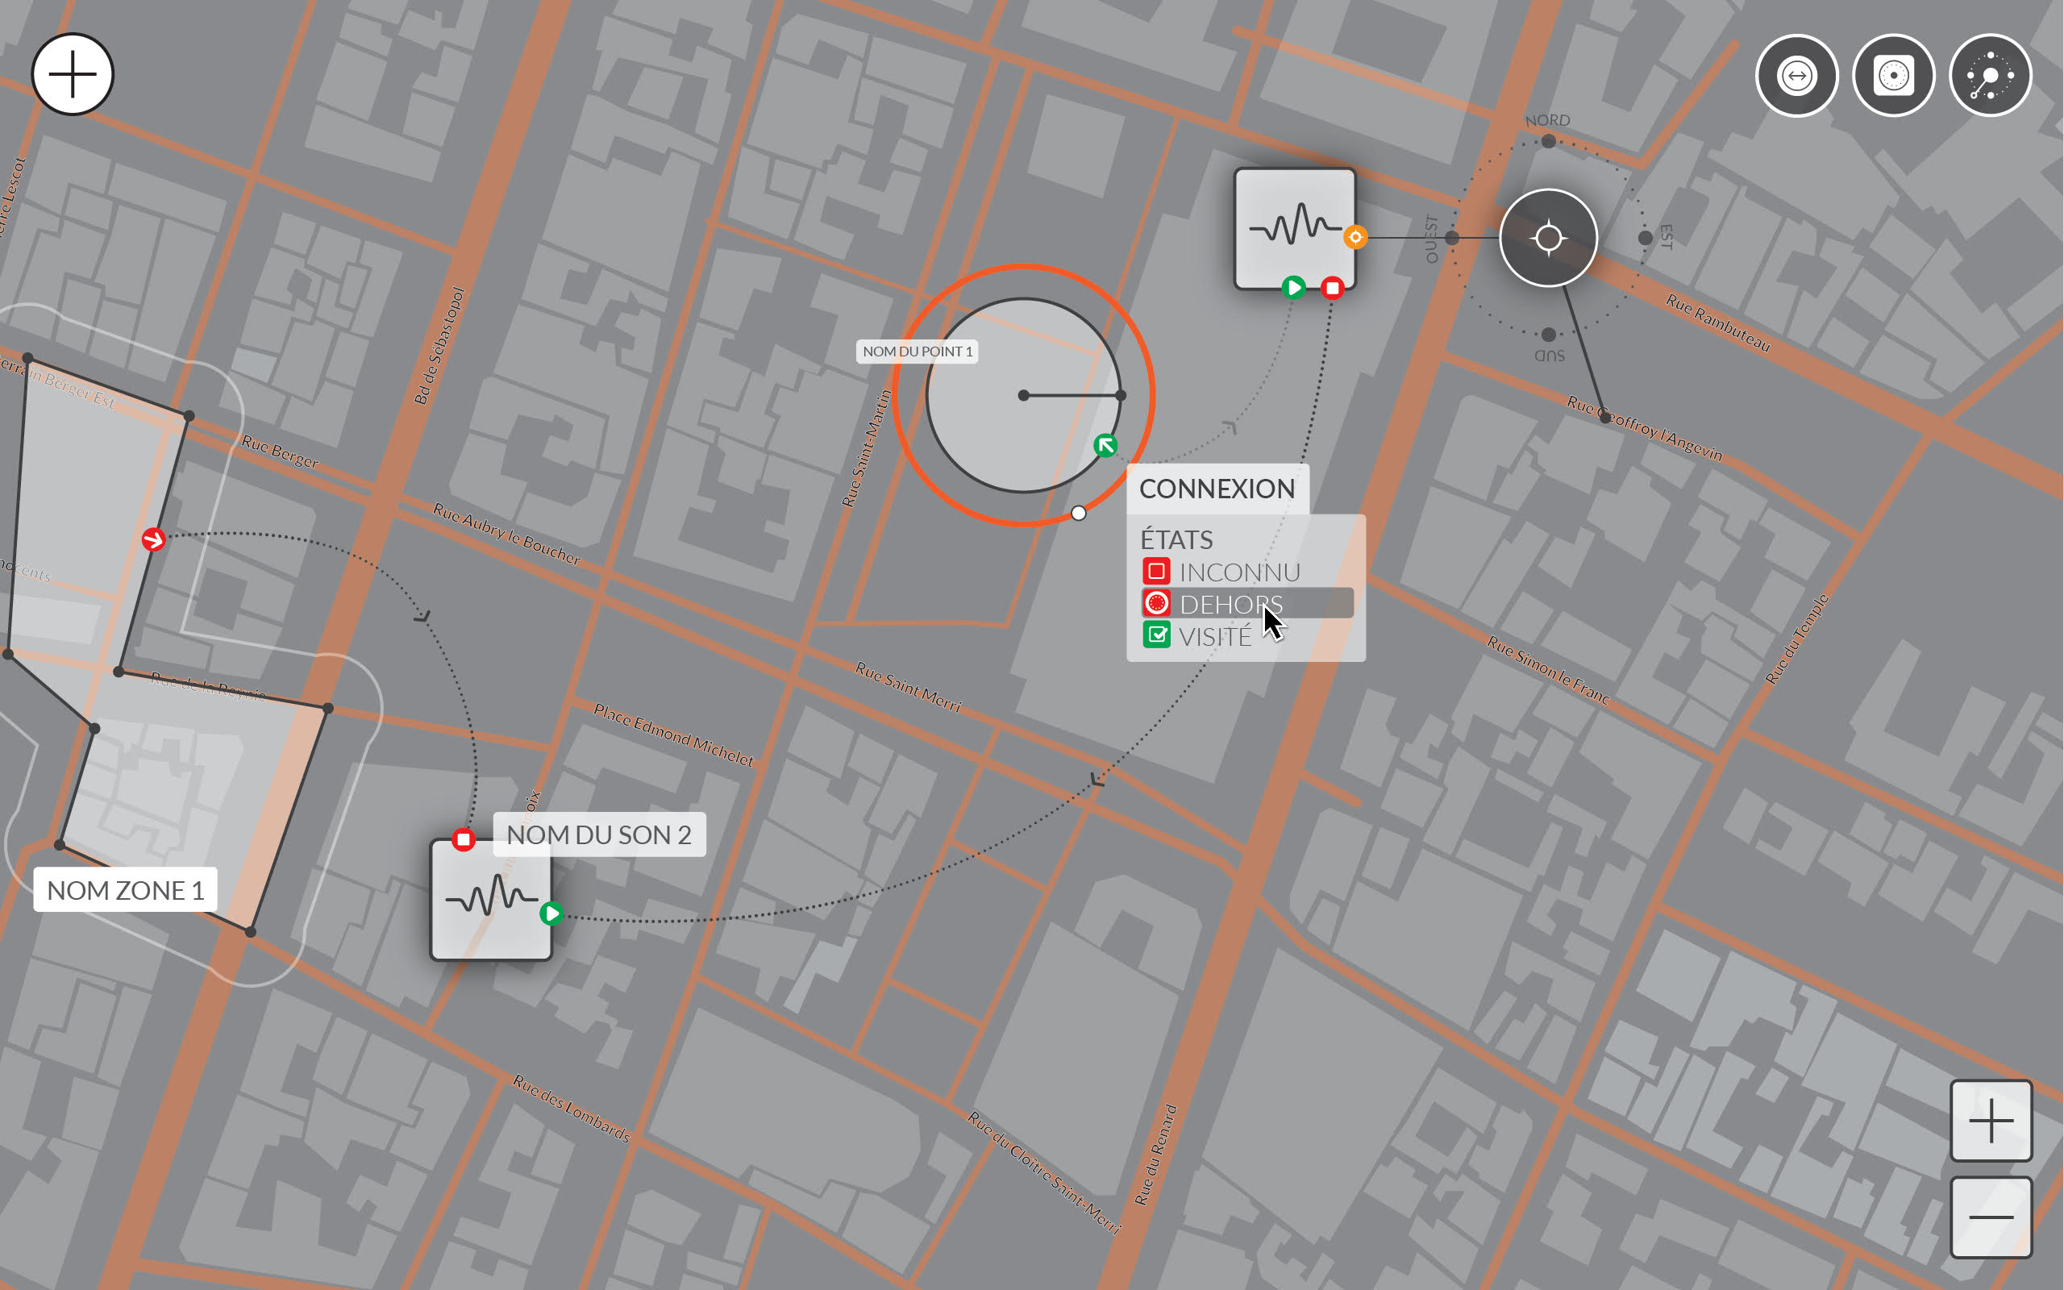Click the round add button top-left

tap(73, 74)
